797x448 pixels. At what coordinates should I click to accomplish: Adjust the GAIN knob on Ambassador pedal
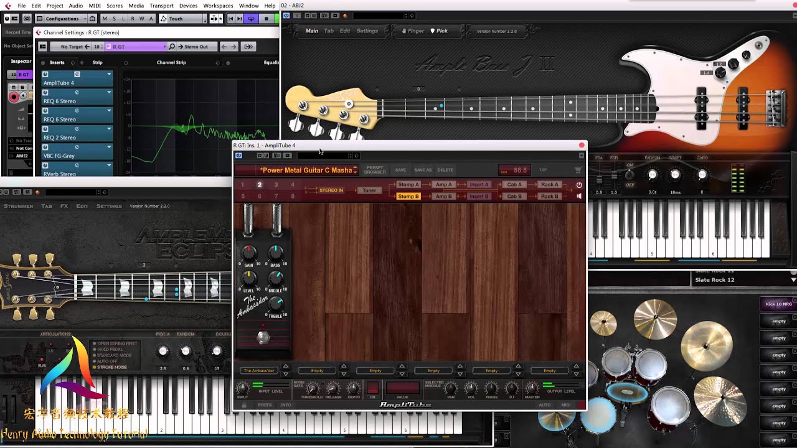(x=249, y=253)
